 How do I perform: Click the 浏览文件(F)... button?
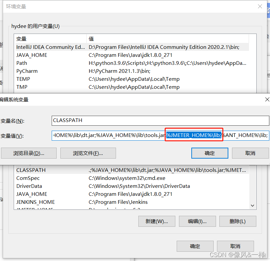(88, 153)
